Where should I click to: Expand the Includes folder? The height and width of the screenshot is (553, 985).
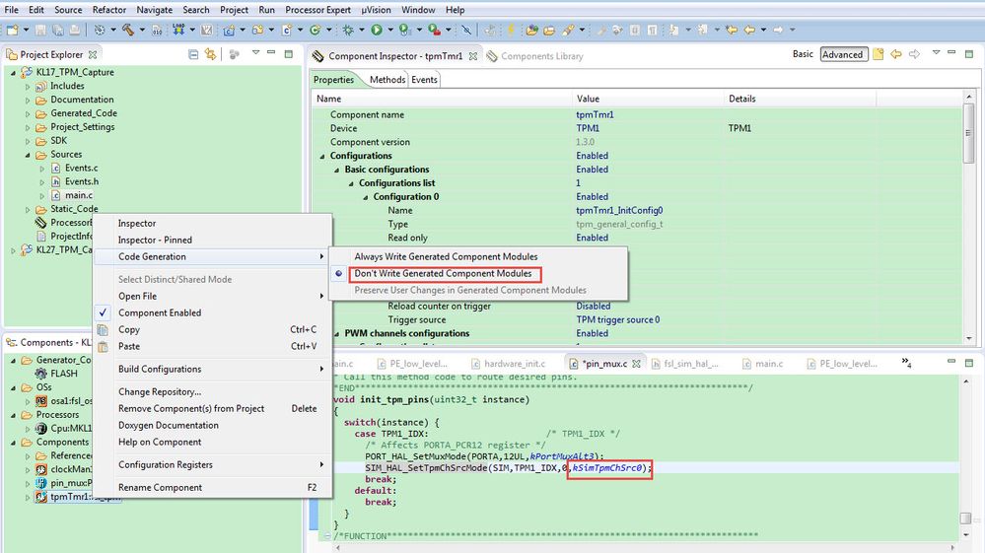point(27,86)
